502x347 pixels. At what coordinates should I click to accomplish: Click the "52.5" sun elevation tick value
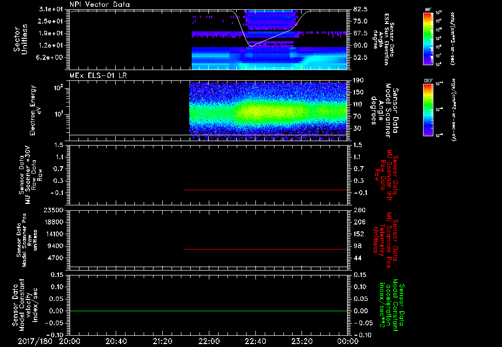pos(360,58)
